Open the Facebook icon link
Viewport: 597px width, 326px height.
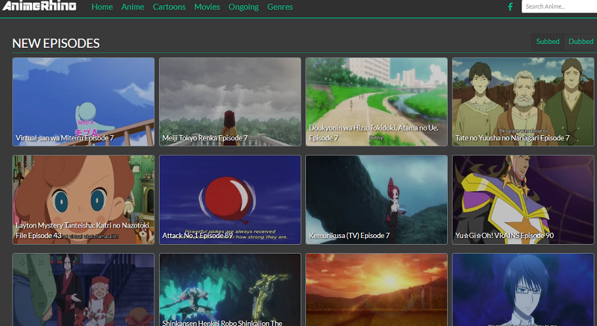pyautogui.click(x=510, y=7)
